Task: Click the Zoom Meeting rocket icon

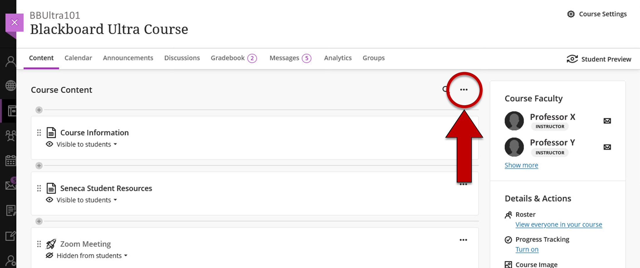Action: pos(51,244)
